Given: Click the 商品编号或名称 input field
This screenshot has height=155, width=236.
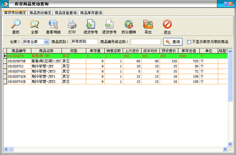Looking at the screenshot, I should tap(146, 42).
